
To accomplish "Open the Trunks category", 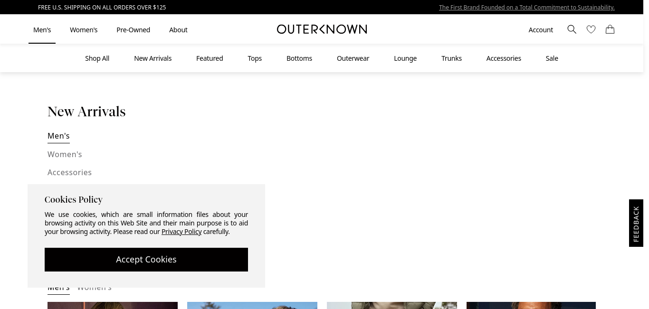I will (451, 58).
